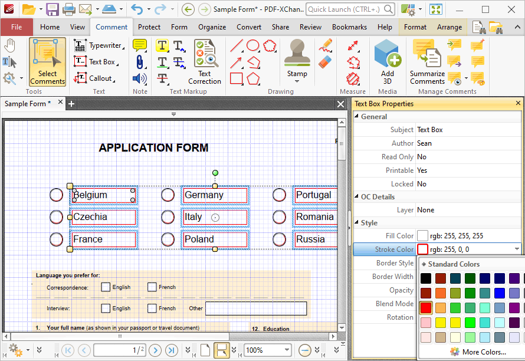Select the radio button beside Germany
The image size is (525, 361).
pos(168,195)
